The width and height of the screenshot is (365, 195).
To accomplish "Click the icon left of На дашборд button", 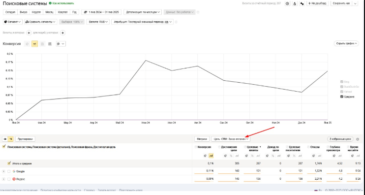I will pyautogui.click(x=302, y=3).
